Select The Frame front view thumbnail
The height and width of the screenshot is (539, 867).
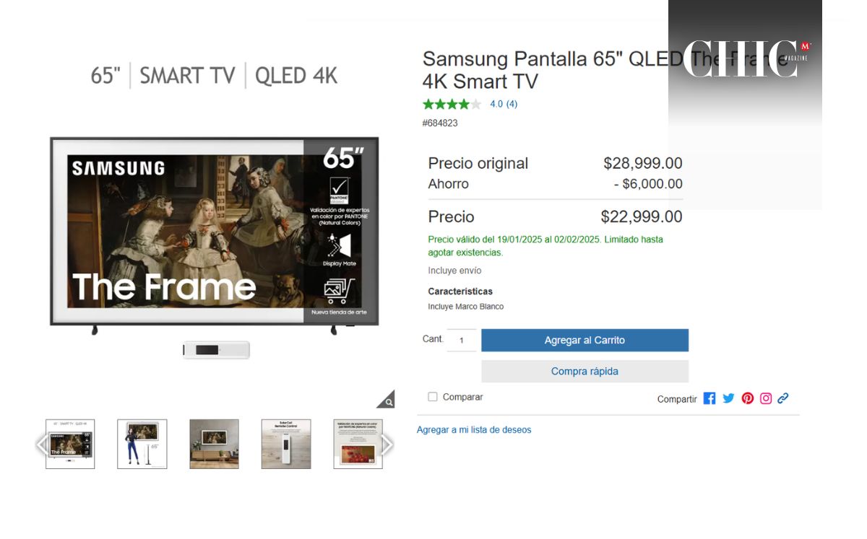click(x=70, y=444)
